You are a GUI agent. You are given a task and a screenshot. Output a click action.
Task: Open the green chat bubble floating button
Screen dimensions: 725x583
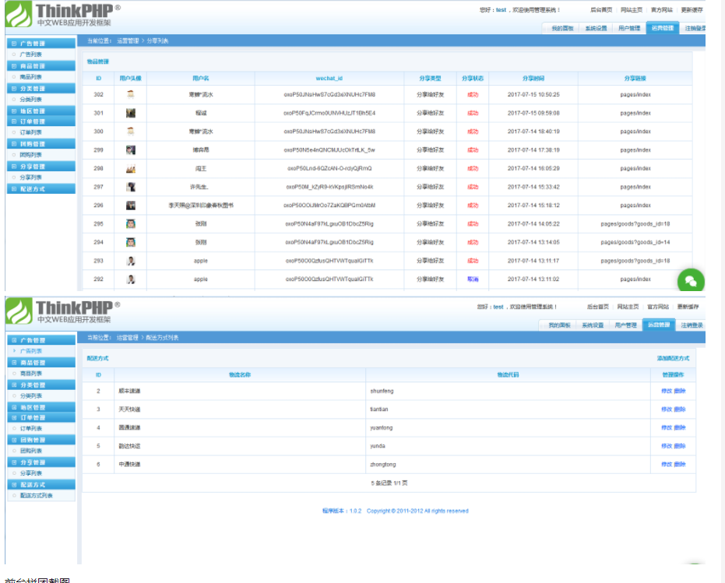[691, 281]
